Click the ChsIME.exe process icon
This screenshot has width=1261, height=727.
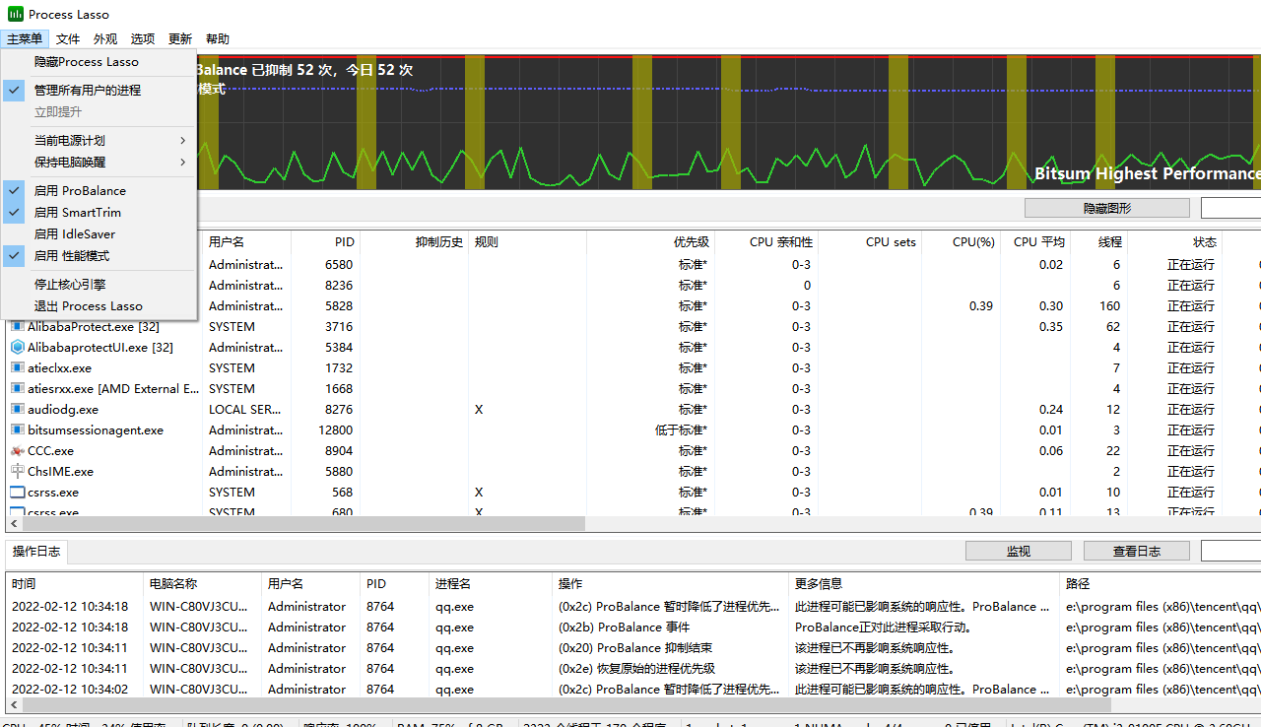(18, 471)
